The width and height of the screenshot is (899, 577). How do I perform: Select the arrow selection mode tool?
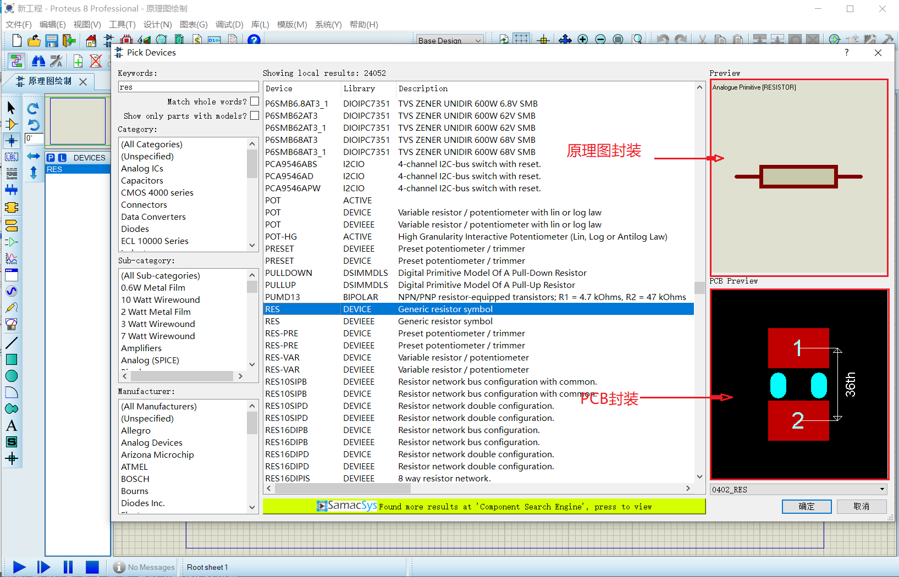[11, 108]
